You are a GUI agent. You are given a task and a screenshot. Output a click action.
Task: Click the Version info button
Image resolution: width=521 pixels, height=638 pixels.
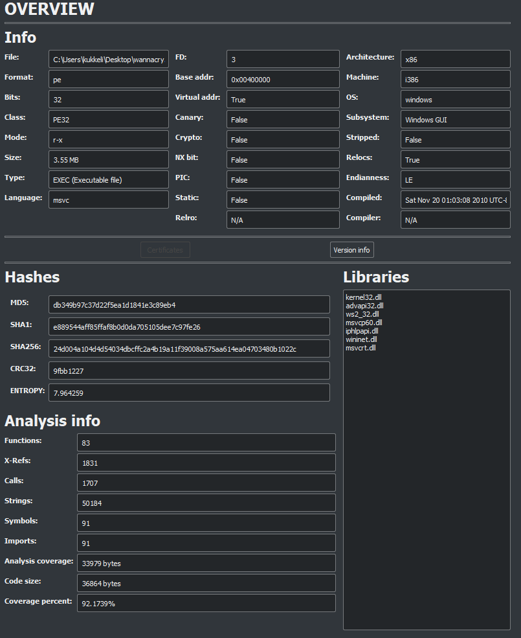351,250
